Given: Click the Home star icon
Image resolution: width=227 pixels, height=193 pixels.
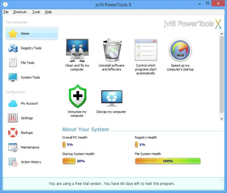Looking at the screenshot, I should pyautogui.click(x=13, y=33).
